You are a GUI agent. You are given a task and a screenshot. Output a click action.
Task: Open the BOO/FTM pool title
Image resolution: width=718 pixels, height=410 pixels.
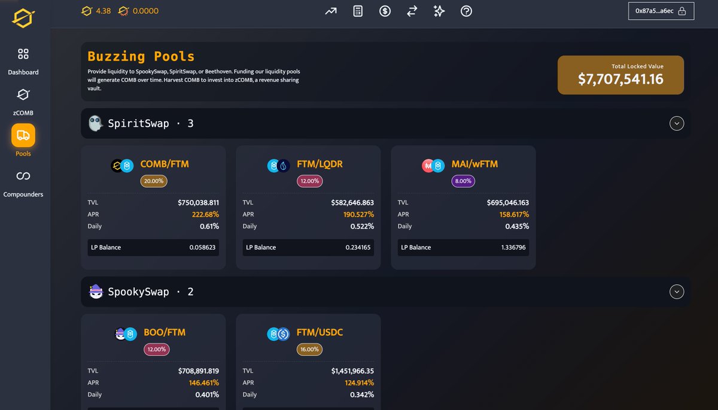coord(165,332)
